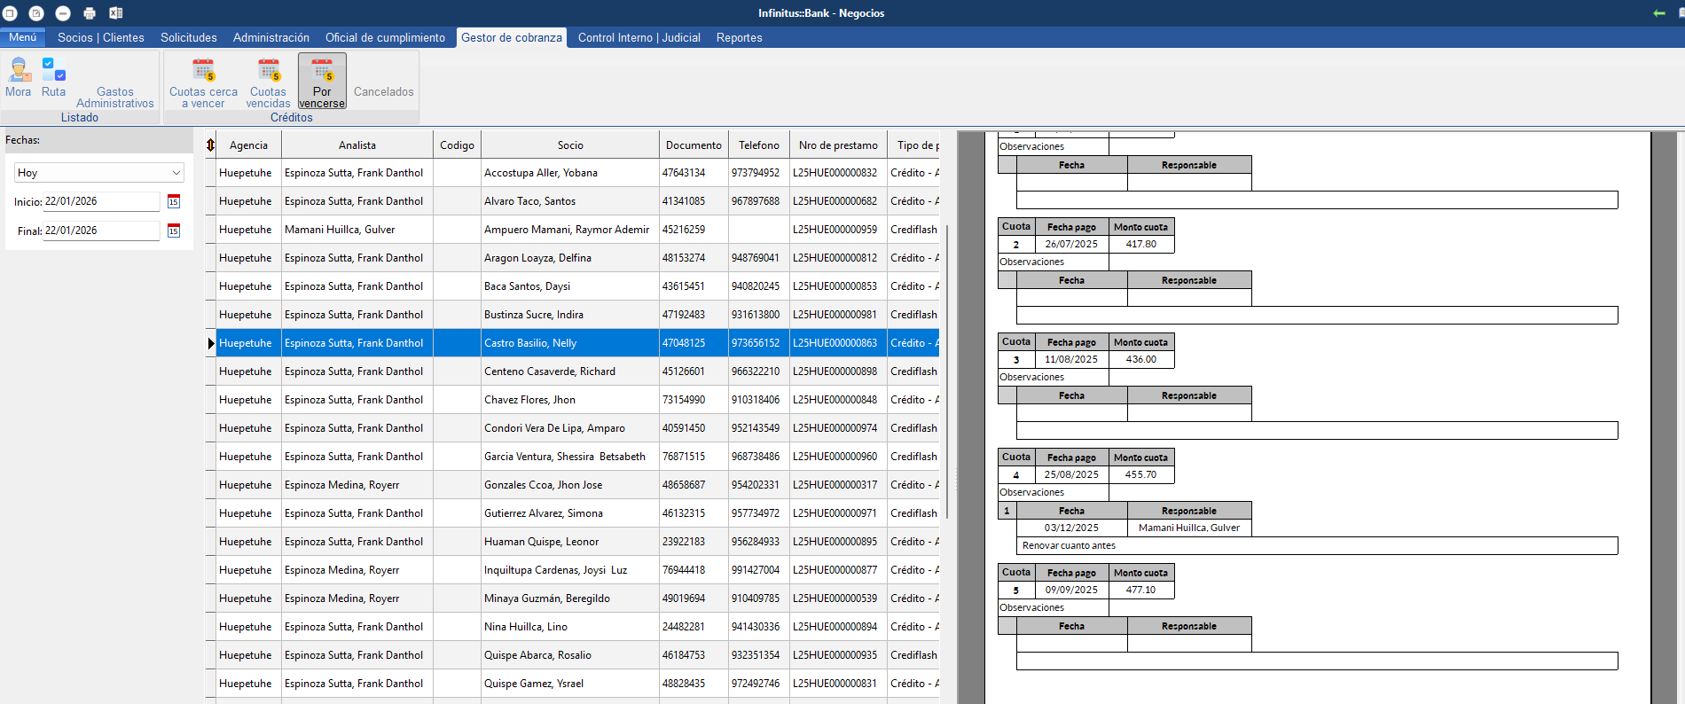Open the Final date calendar picker

(174, 231)
